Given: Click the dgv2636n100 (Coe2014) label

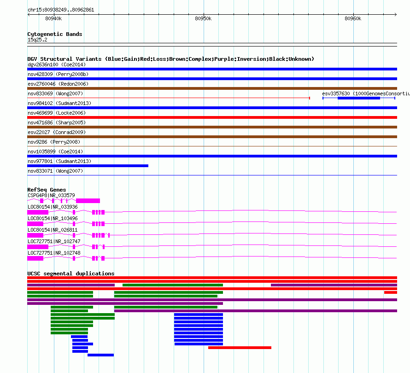Looking at the screenshot, I should 57,64.
